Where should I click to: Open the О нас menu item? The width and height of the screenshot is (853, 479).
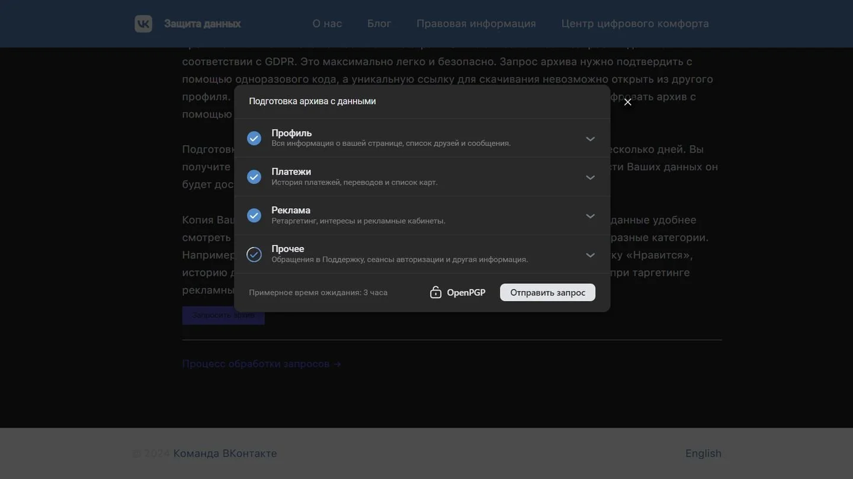point(327,24)
